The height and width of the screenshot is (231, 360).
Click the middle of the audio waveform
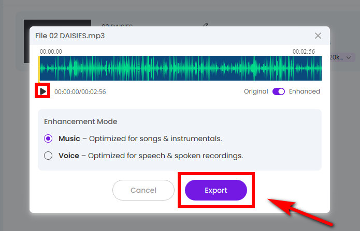(x=180, y=68)
